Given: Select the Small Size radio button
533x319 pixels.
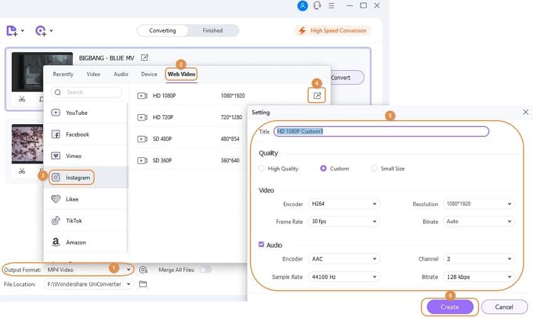Looking at the screenshot, I should click(x=374, y=168).
